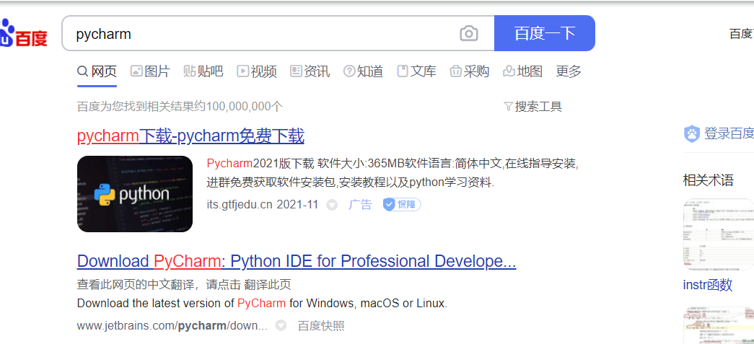
Task: Open 百度快照 cached page
Action: 321,326
